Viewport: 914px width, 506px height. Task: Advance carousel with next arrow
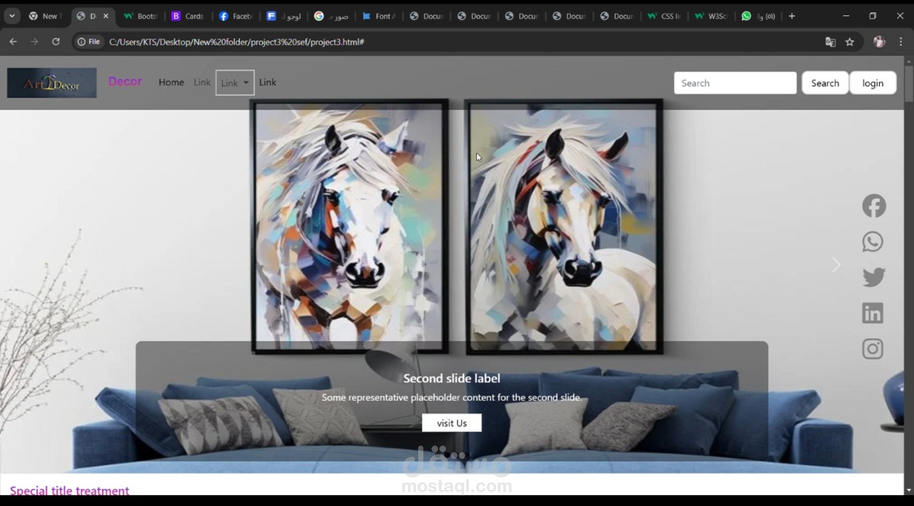coord(836,265)
